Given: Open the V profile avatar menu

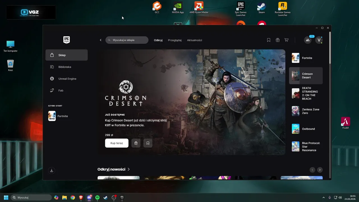Looking at the screenshot, I should pyautogui.click(x=319, y=40).
